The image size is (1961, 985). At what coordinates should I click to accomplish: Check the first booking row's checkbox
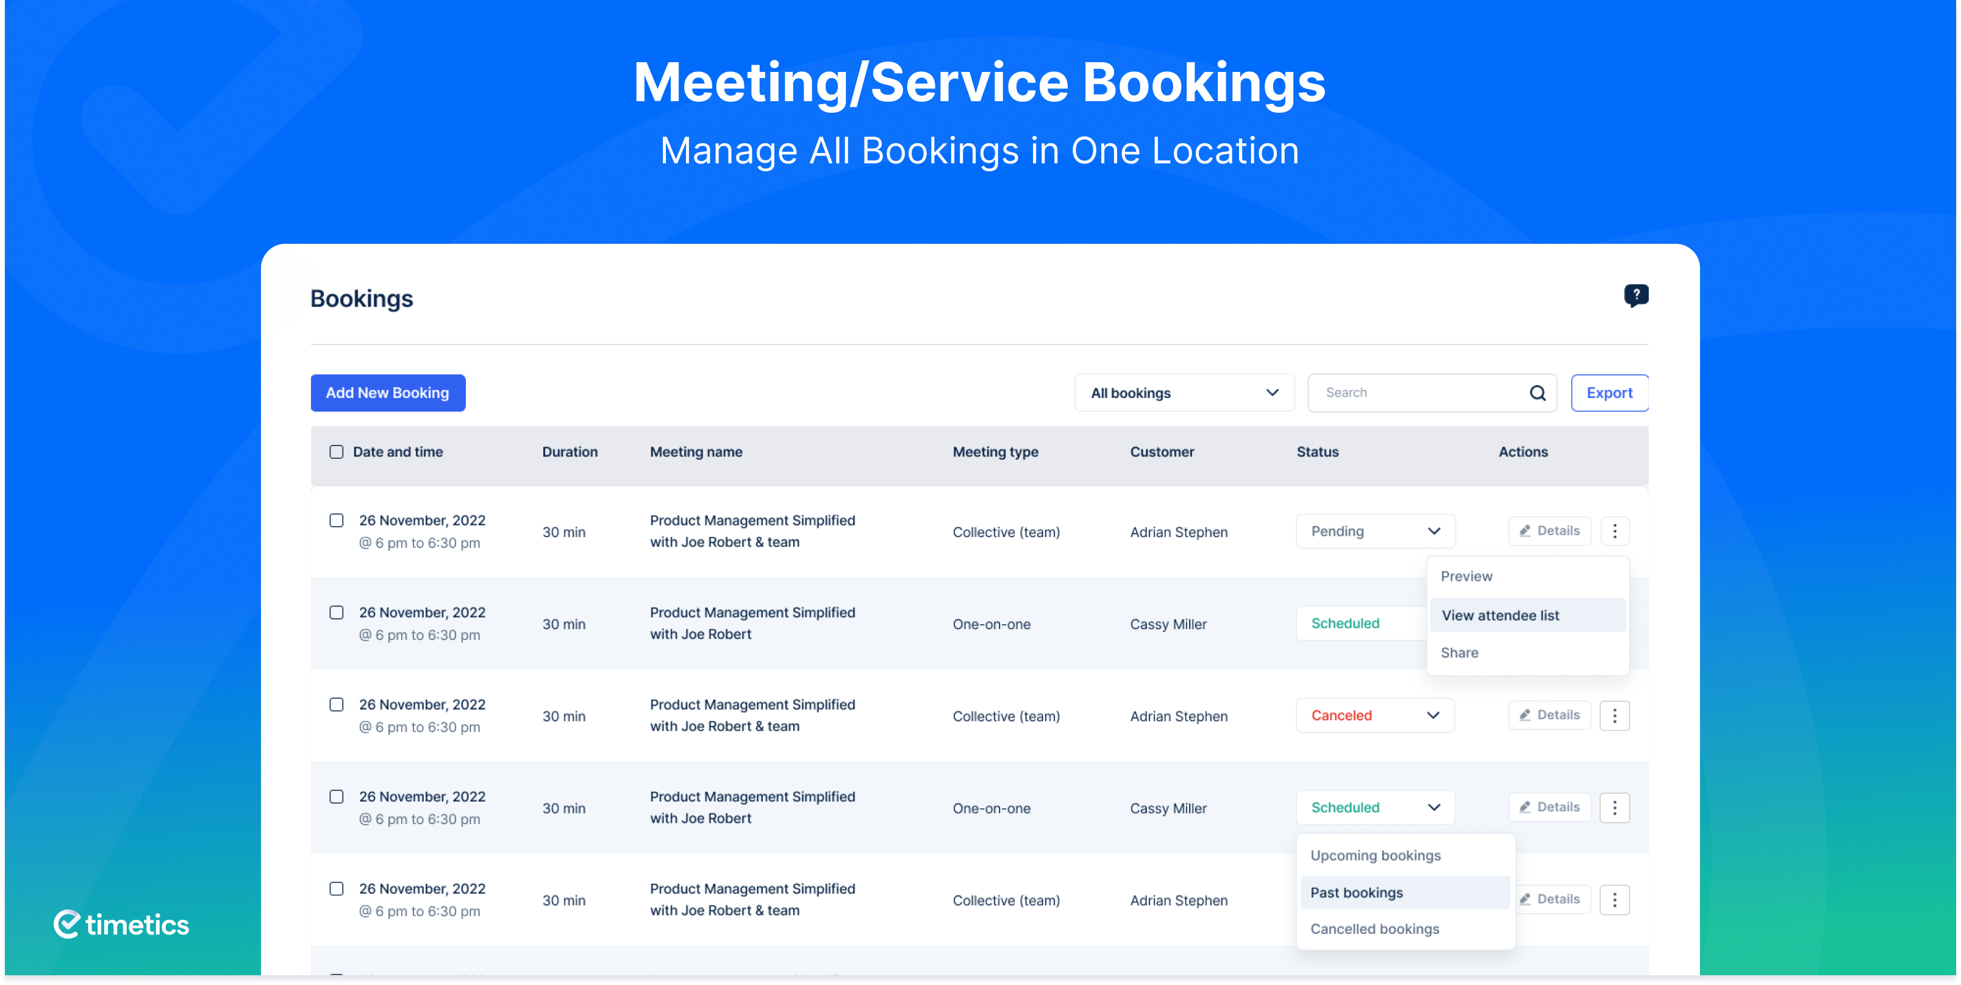tap(337, 521)
